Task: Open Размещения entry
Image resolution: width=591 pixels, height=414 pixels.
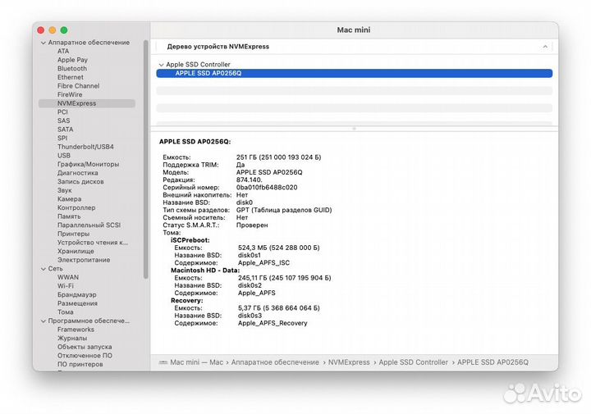Action: tap(77, 303)
